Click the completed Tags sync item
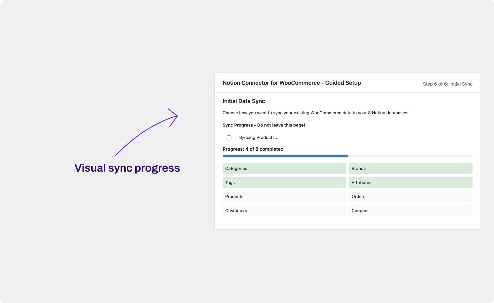494x303 pixels. pyautogui.click(x=284, y=182)
